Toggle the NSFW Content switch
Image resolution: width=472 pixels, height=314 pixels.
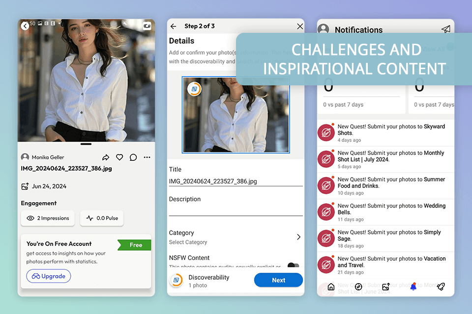click(293, 265)
